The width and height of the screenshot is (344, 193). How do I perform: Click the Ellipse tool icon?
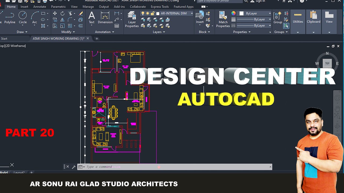[43, 20]
